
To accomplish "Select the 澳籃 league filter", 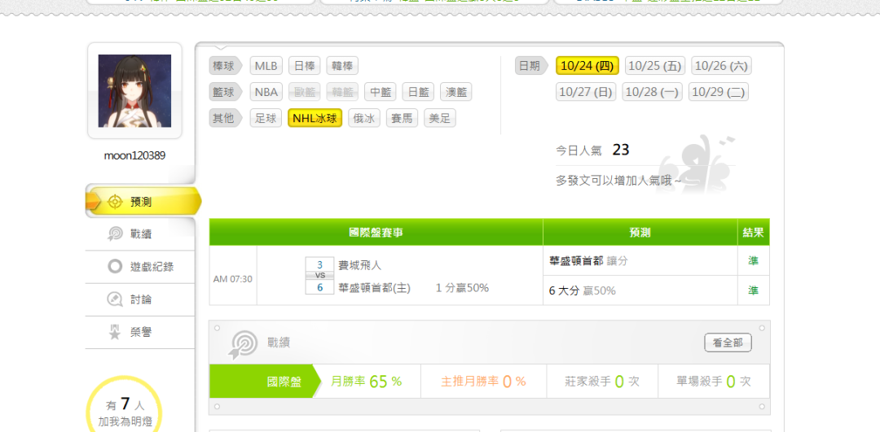I will point(456,92).
